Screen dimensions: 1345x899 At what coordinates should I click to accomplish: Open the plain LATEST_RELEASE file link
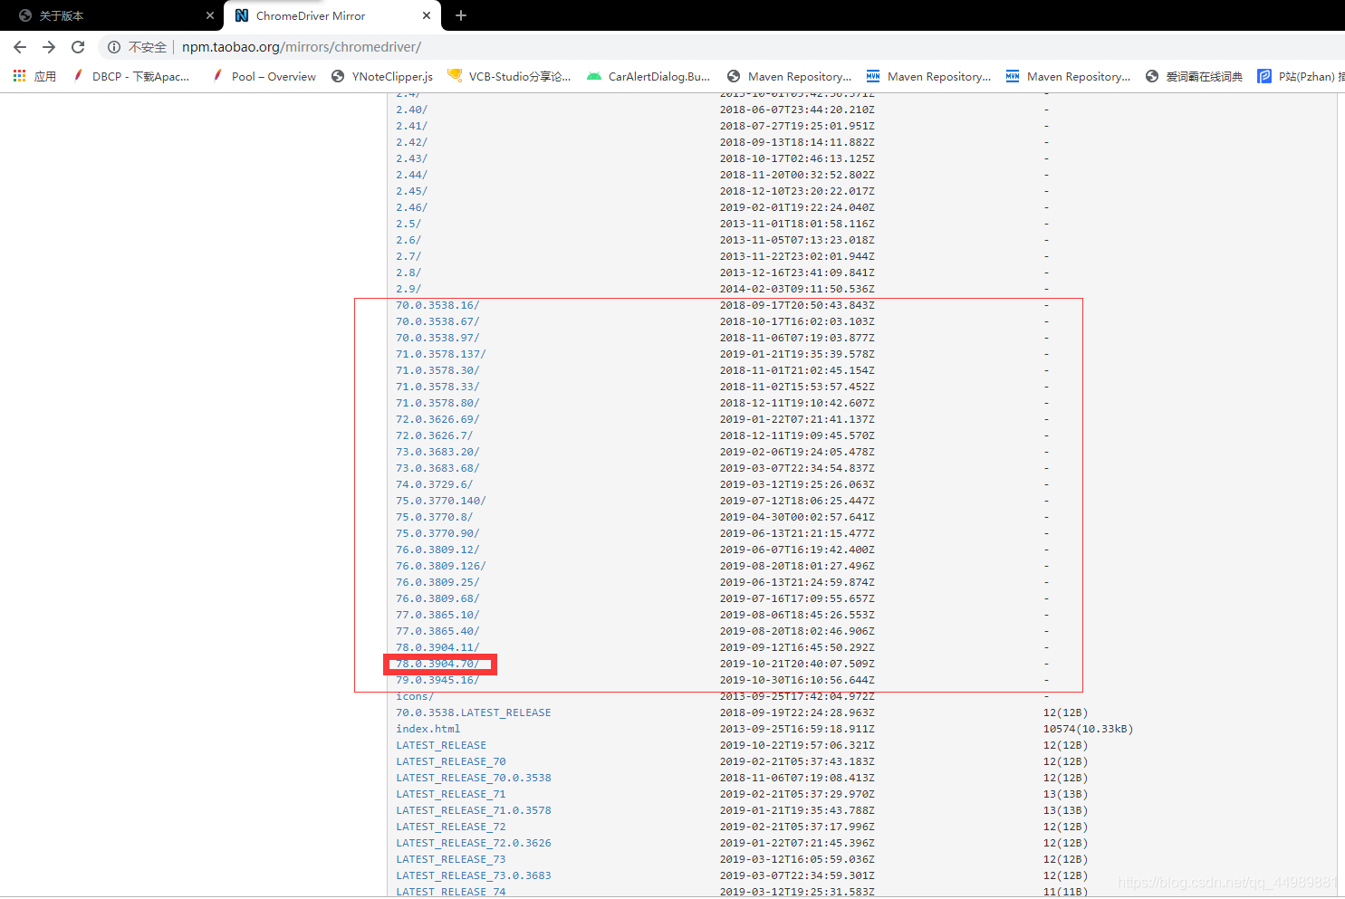(x=441, y=745)
